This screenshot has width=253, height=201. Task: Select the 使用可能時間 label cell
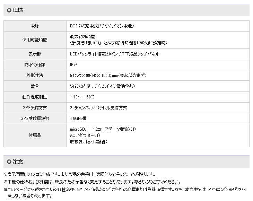click(x=35, y=40)
